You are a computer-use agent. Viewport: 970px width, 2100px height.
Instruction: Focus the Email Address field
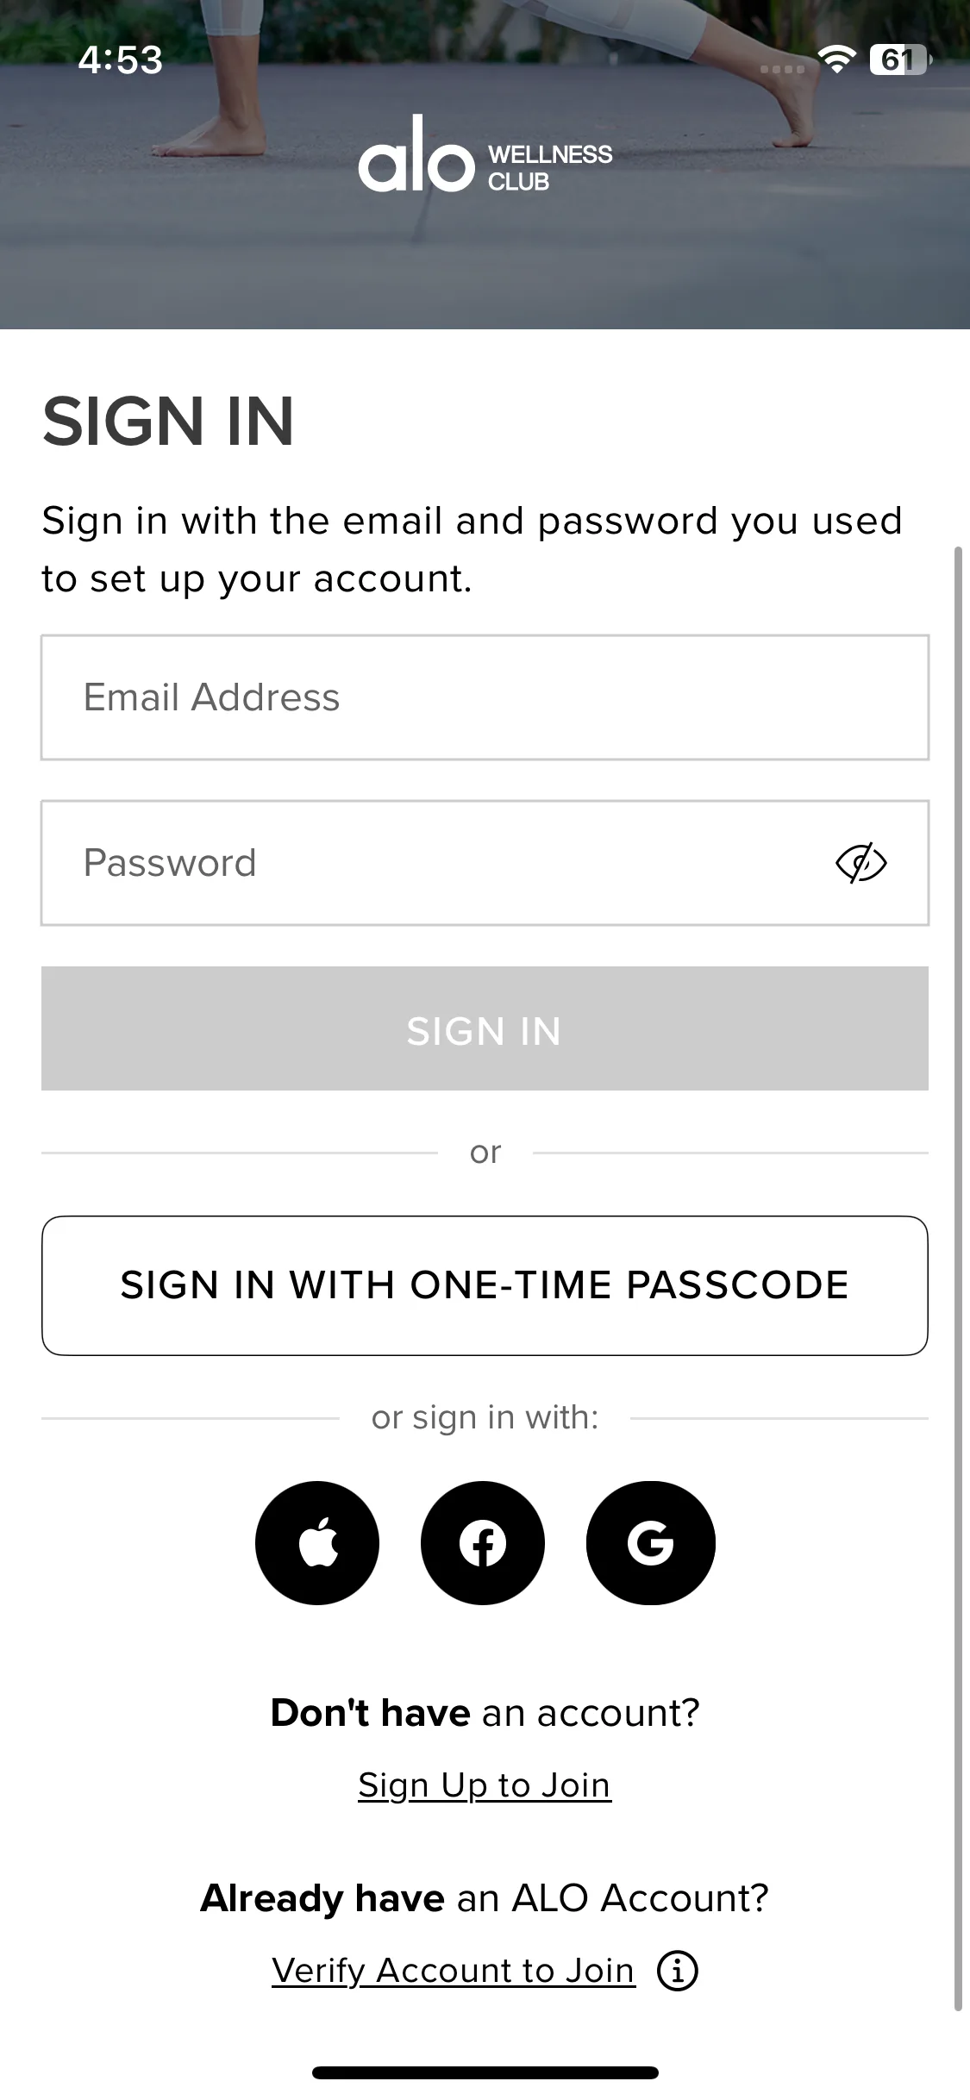click(485, 697)
